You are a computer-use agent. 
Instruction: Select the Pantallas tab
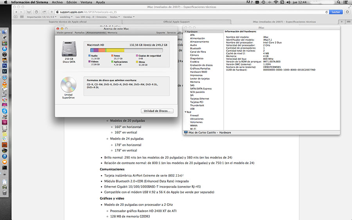pos(80,32)
